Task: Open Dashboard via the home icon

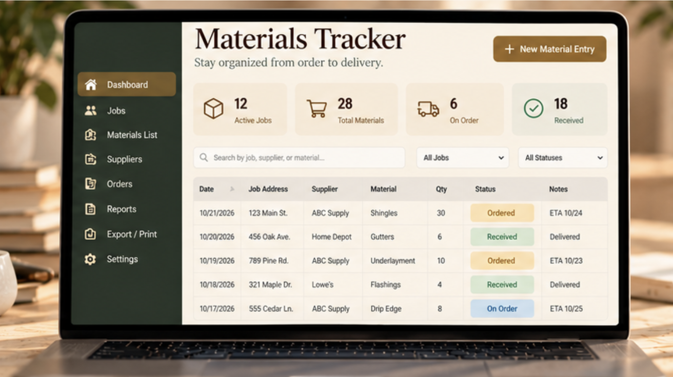Action: (91, 85)
